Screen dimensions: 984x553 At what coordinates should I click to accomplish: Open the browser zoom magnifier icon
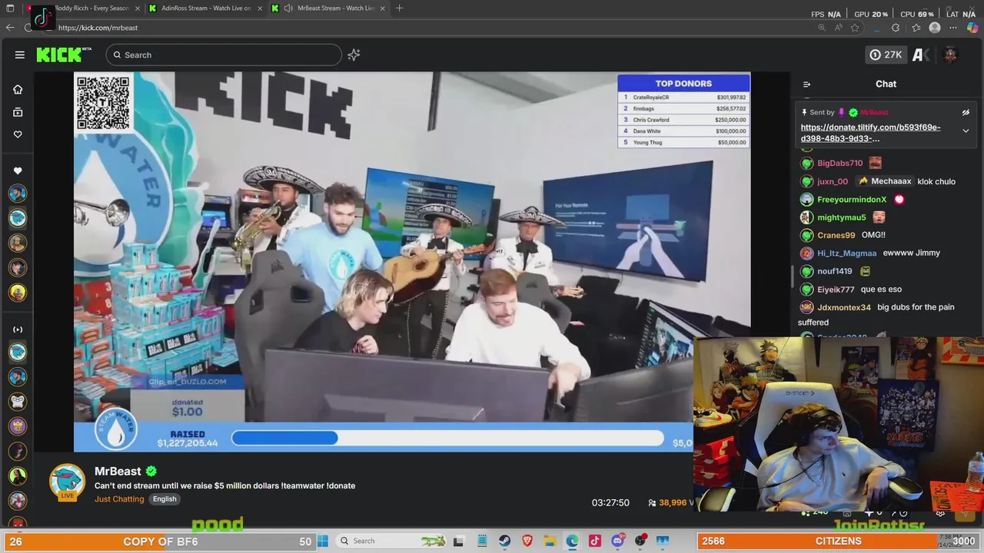coord(822,28)
